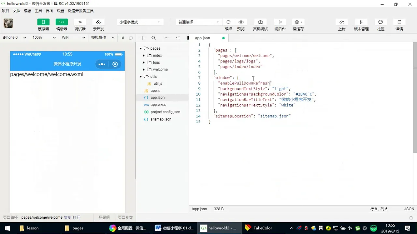417x234 pixels.
Task: Open the 100% zoom dropdown
Action: coord(44,38)
